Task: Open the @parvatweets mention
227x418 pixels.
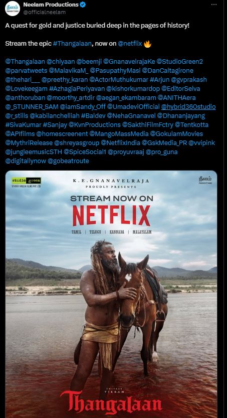Action: coord(26,71)
